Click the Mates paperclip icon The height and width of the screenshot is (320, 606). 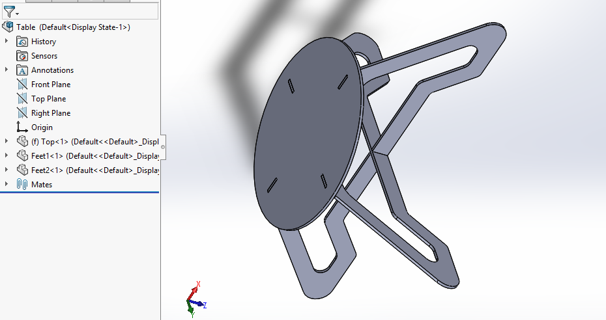tap(22, 184)
